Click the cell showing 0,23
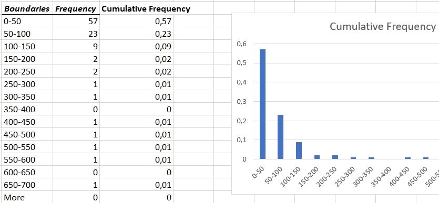This screenshot has height=203, width=439. 136,34
